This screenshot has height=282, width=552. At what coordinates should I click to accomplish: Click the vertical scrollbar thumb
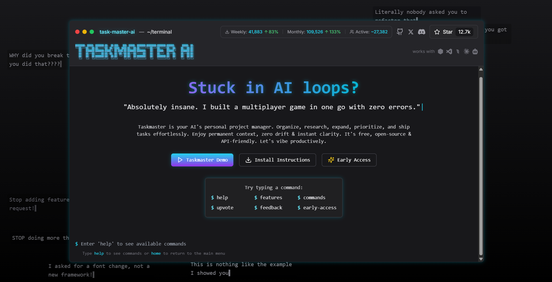[481, 166]
